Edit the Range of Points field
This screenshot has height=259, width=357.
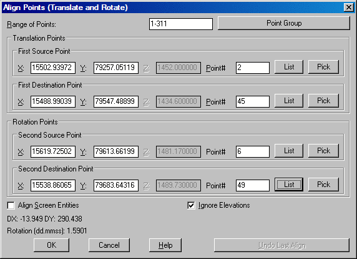point(181,24)
